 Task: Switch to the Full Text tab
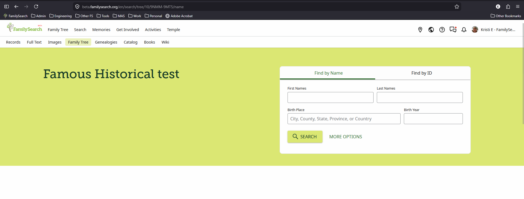[x=34, y=42]
